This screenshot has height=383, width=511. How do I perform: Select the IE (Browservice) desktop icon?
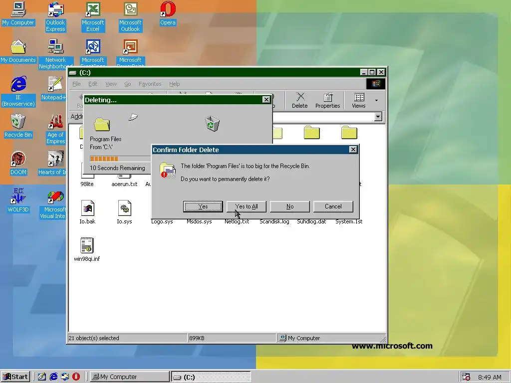18,92
